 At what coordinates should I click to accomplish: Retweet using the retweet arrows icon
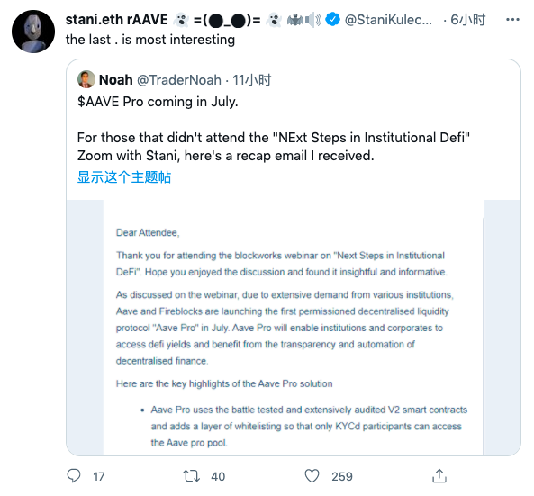point(191,476)
